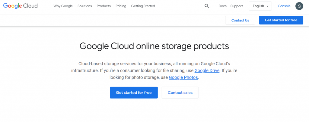Go to the Pricing page
Screen dimensions: 309x122
tap(121, 6)
